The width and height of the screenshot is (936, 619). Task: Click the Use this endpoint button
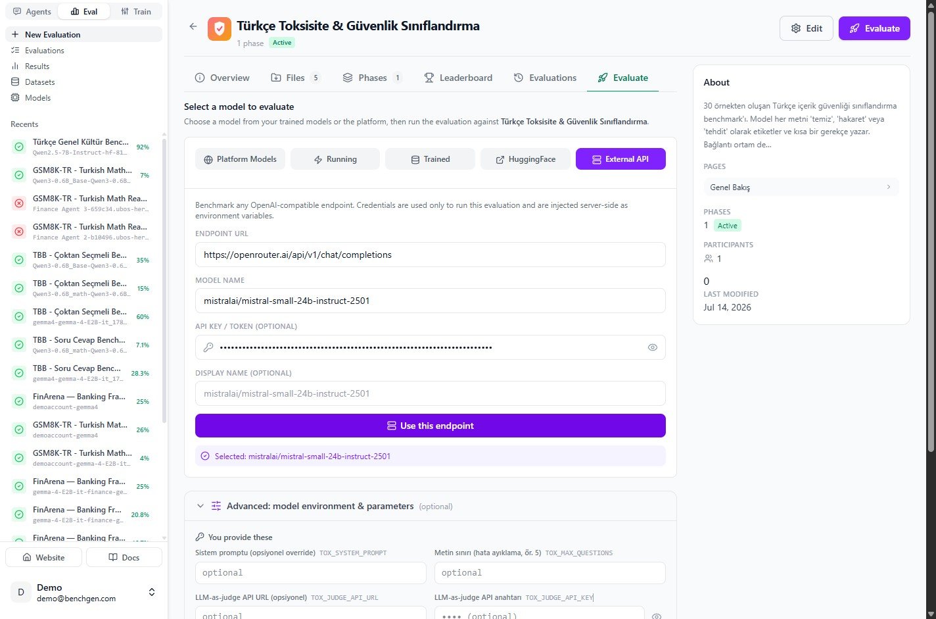[x=431, y=426]
